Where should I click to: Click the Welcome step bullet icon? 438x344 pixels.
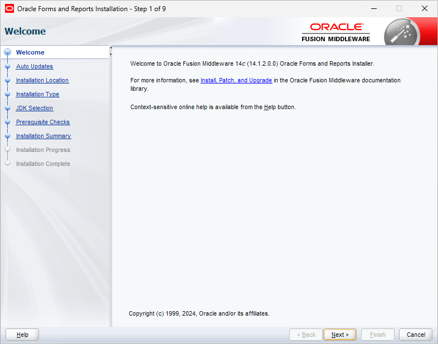(x=8, y=52)
